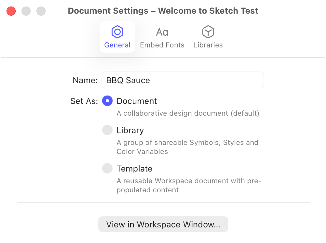
Task: Click the Document option label
Action: pos(137,101)
